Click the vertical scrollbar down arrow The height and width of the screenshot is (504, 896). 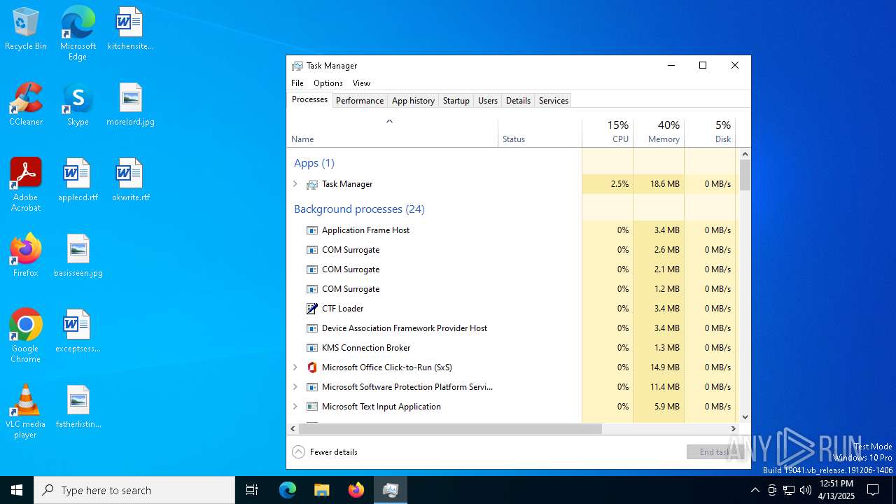pos(745,416)
